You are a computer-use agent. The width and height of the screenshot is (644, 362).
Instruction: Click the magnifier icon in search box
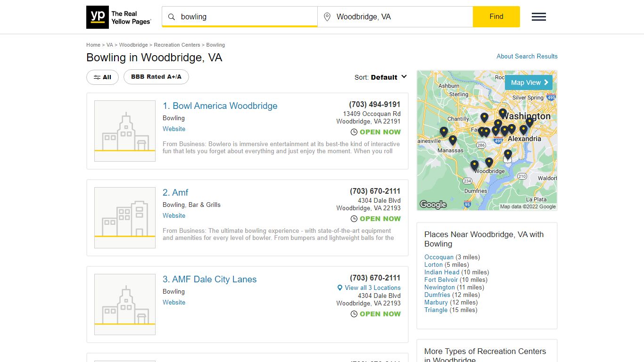172,17
